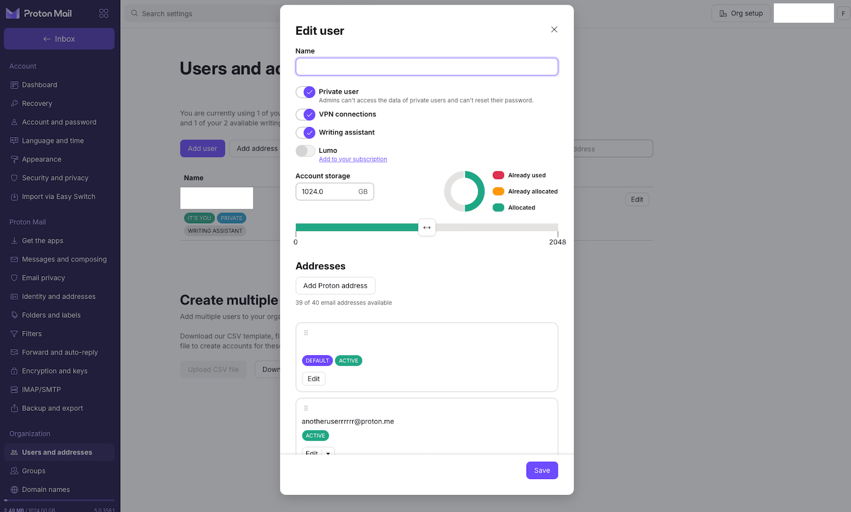Click the Encryption and keys lock icon
The image size is (851, 512).
click(x=15, y=371)
